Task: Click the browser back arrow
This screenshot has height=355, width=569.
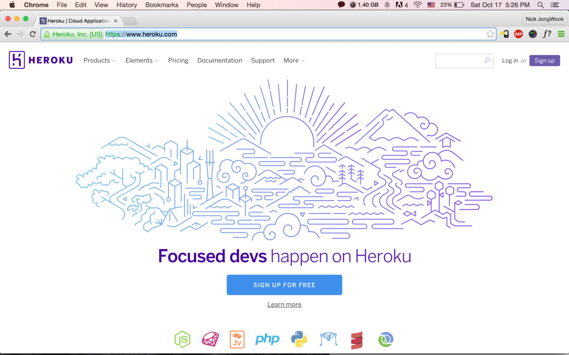Action: [8, 34]
